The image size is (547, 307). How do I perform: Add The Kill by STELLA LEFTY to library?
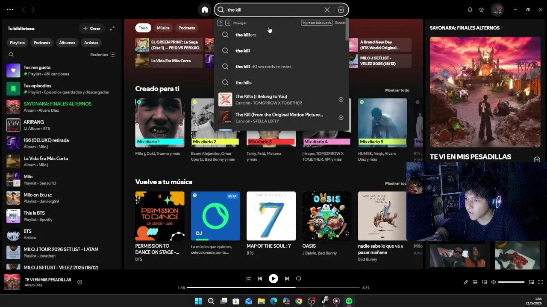[341, 118]
